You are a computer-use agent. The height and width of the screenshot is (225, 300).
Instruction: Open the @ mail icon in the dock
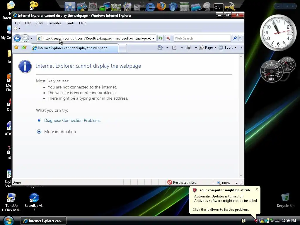coord(207,6)
